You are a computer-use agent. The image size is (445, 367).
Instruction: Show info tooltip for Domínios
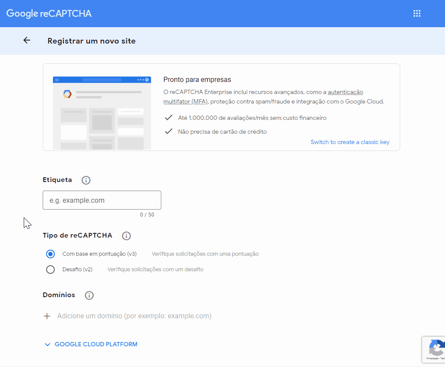89,295
